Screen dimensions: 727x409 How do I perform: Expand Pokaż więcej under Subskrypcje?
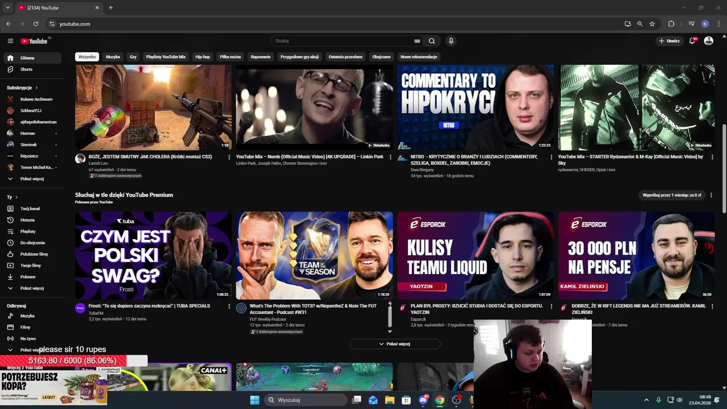pos(32,179)
